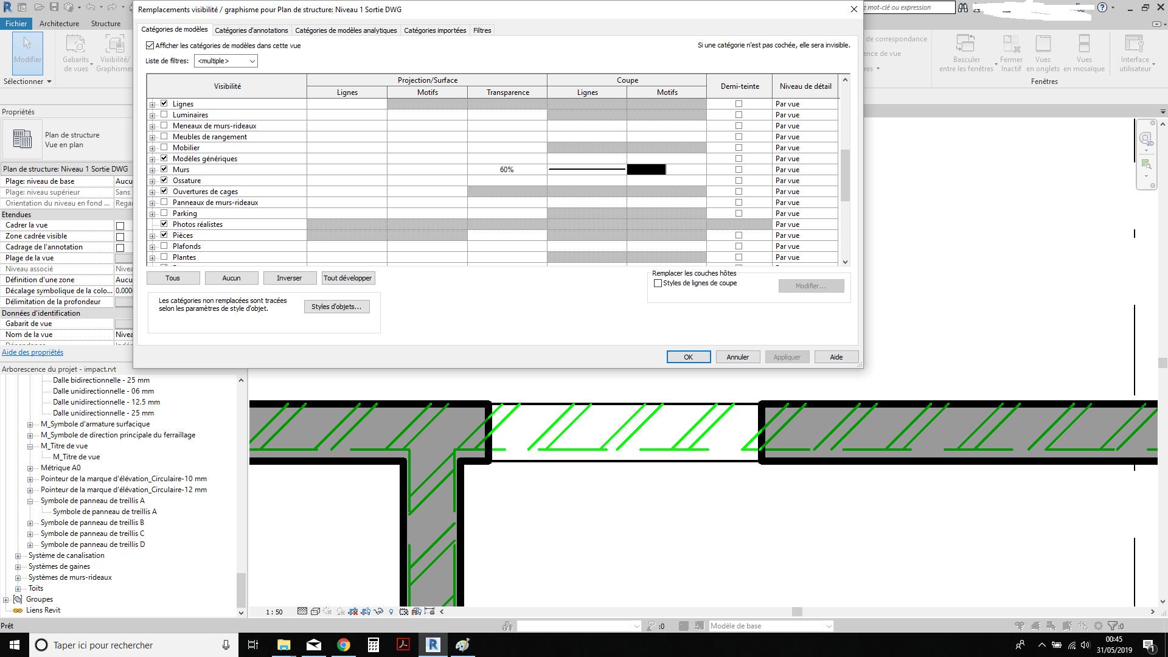
Task: Click the visual style icon in view bar
Action: [x=315, y=611]
